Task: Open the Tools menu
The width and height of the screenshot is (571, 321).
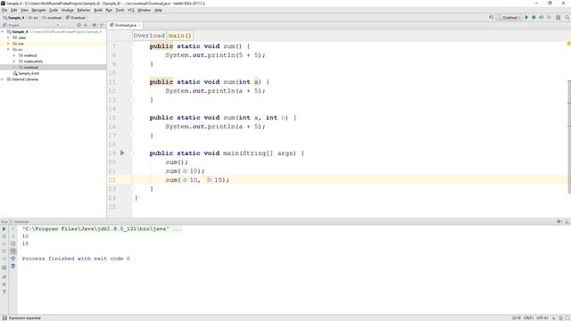Action: click(120, 10)
